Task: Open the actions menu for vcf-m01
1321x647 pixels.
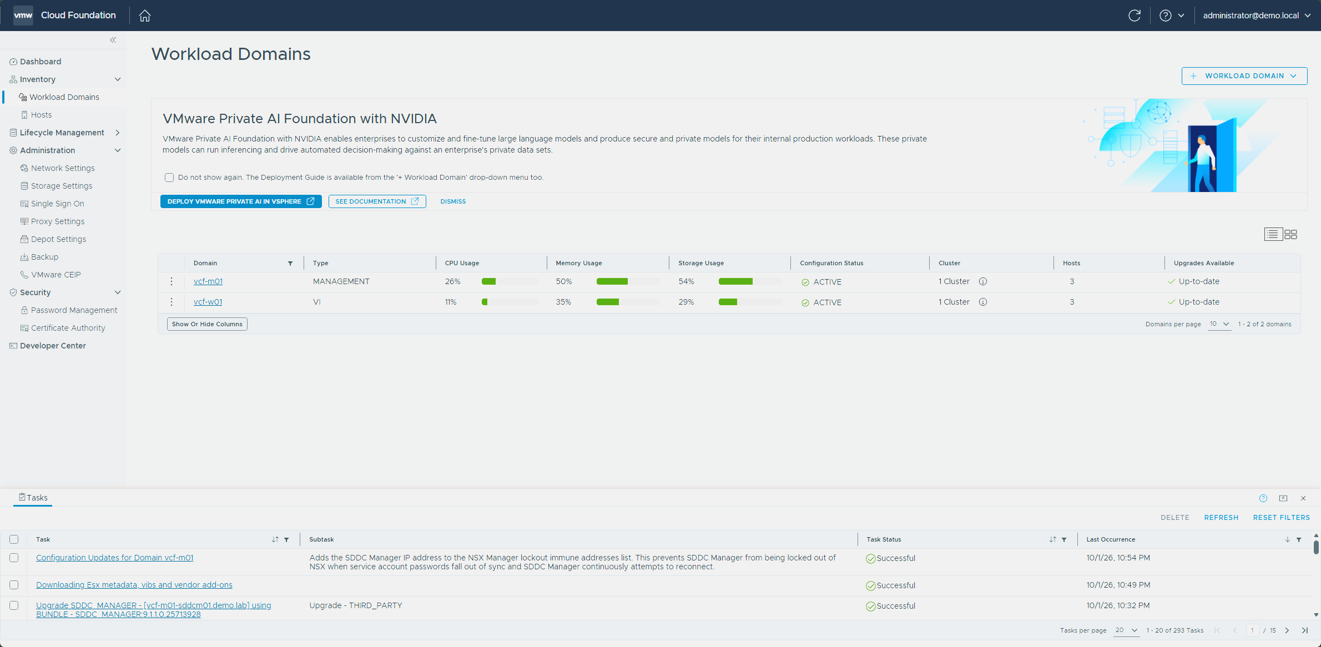Action: pyautogui.click(x=172, y=281)
